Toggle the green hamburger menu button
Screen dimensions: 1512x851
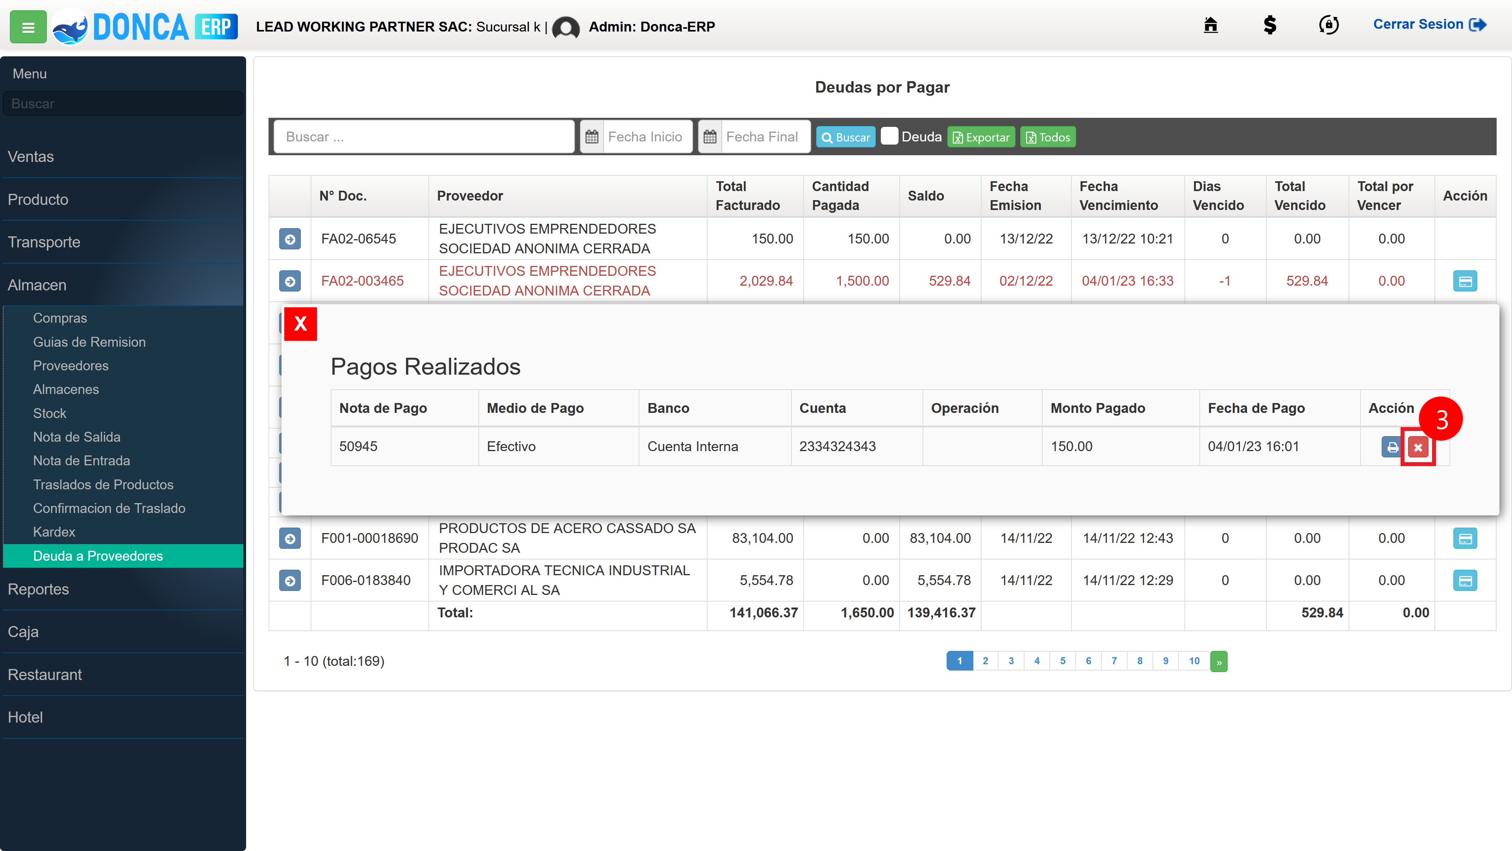point(28,27)
